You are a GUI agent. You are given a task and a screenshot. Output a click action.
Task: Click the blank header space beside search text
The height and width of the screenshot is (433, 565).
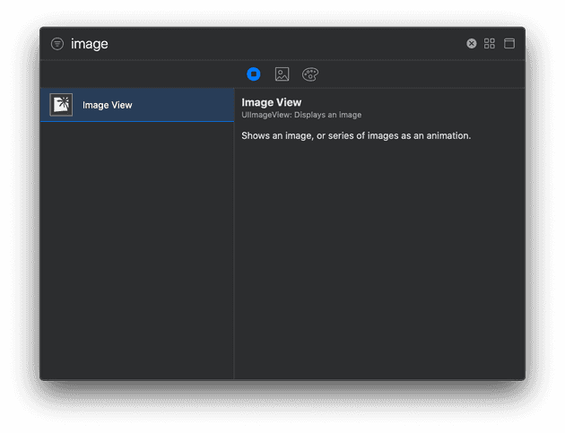[284, 44]
